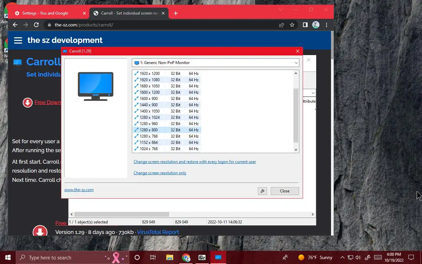
Task: Bookmark this page with the star icon
Action: point(292,25)
